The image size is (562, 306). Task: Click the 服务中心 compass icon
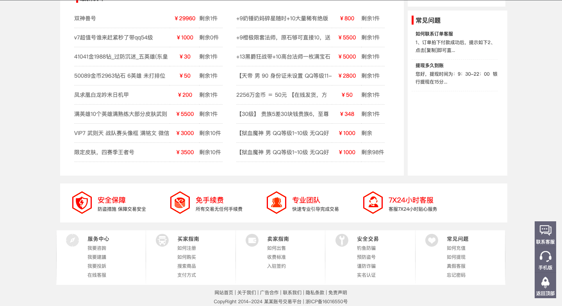point(72,240)
